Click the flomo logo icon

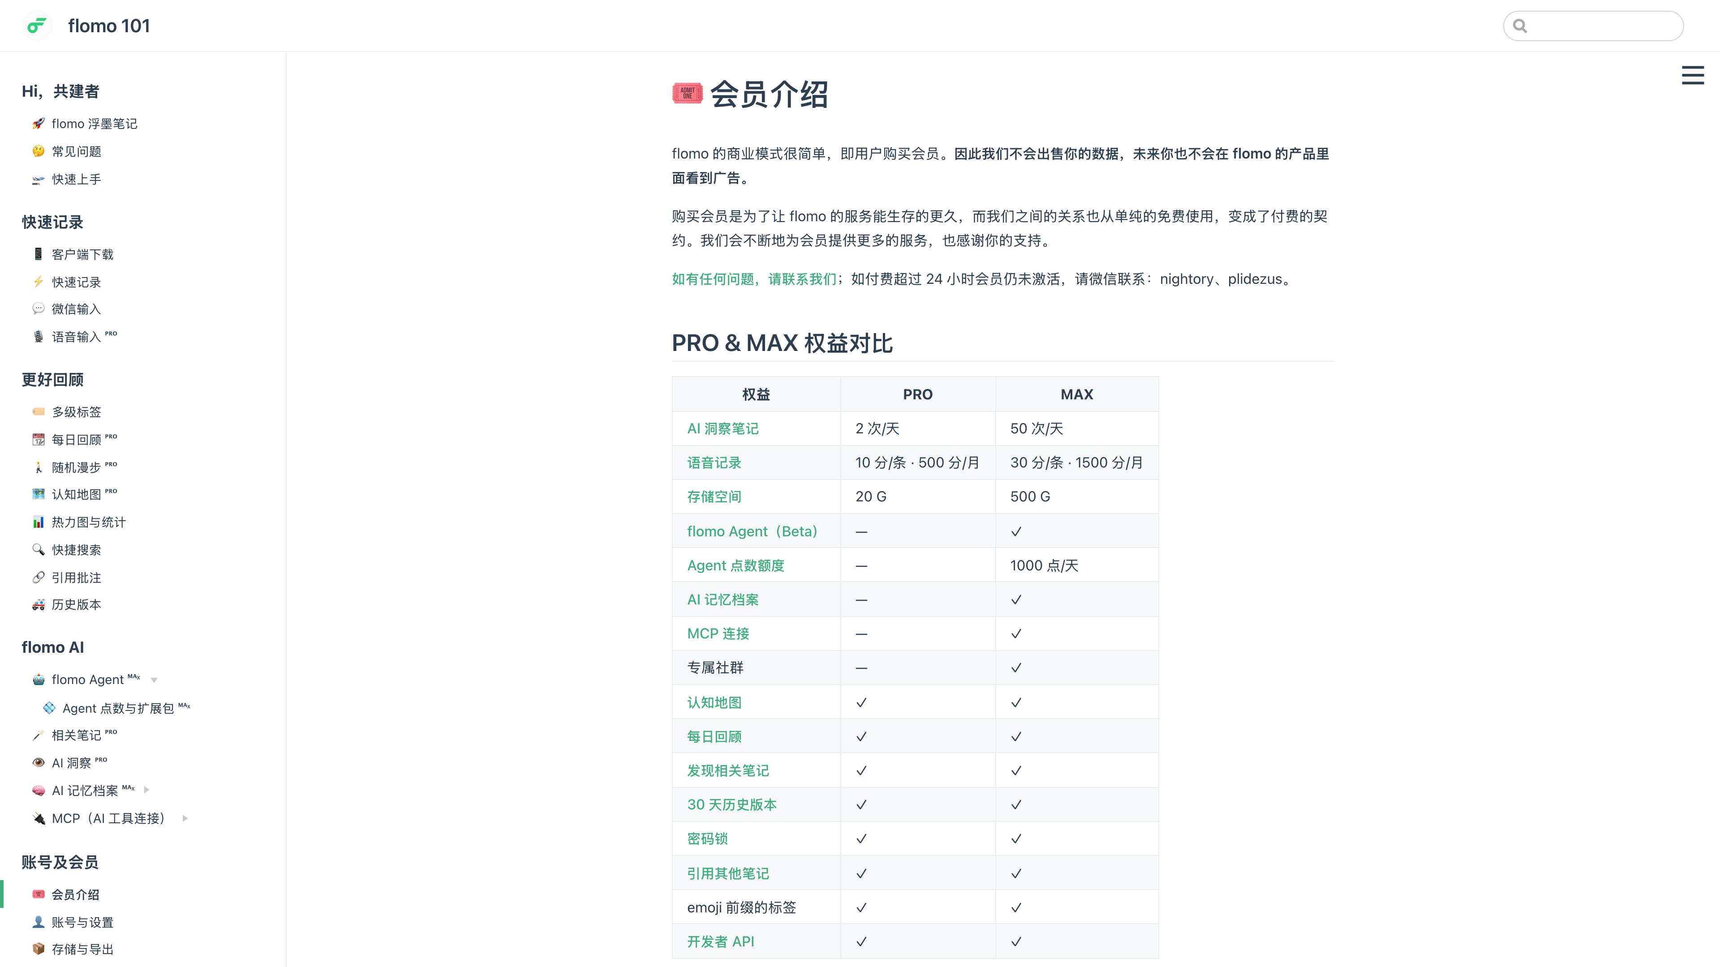click(37, 26)
